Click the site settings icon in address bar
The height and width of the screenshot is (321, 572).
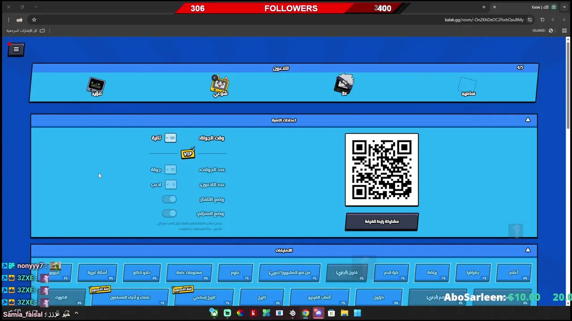pyautogui.click(x=530, y=20)
